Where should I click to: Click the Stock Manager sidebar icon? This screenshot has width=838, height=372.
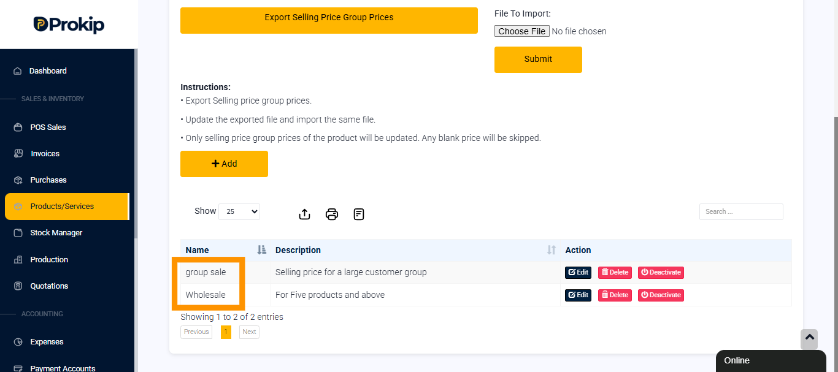pyautogui.click(x=18, y=233)
